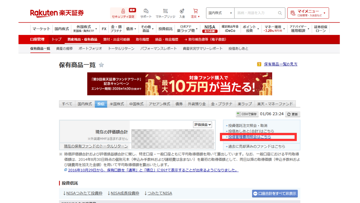360x203 pixels.
Task: Click the 銘柄・用語を入力 search field
Action: tap(256, 13)
